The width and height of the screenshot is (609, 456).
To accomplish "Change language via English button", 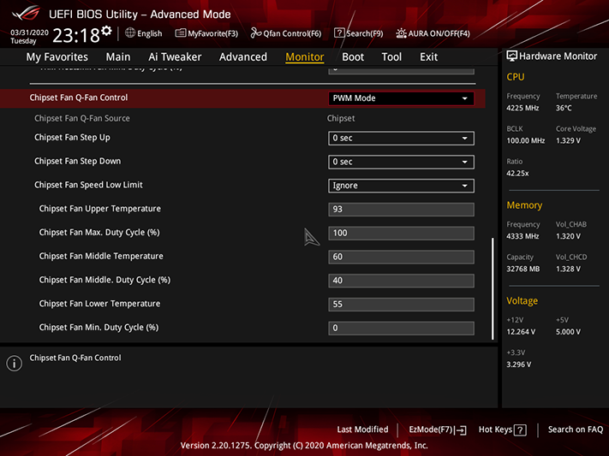I will tap(144, 33).
